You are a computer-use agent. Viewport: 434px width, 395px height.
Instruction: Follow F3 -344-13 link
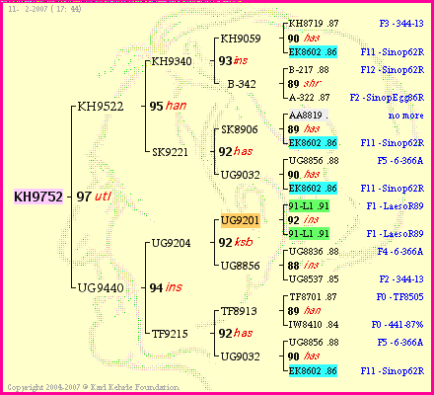pos(401,24)
